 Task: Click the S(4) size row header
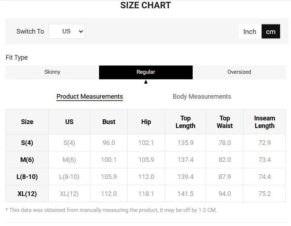click(27, 143)
